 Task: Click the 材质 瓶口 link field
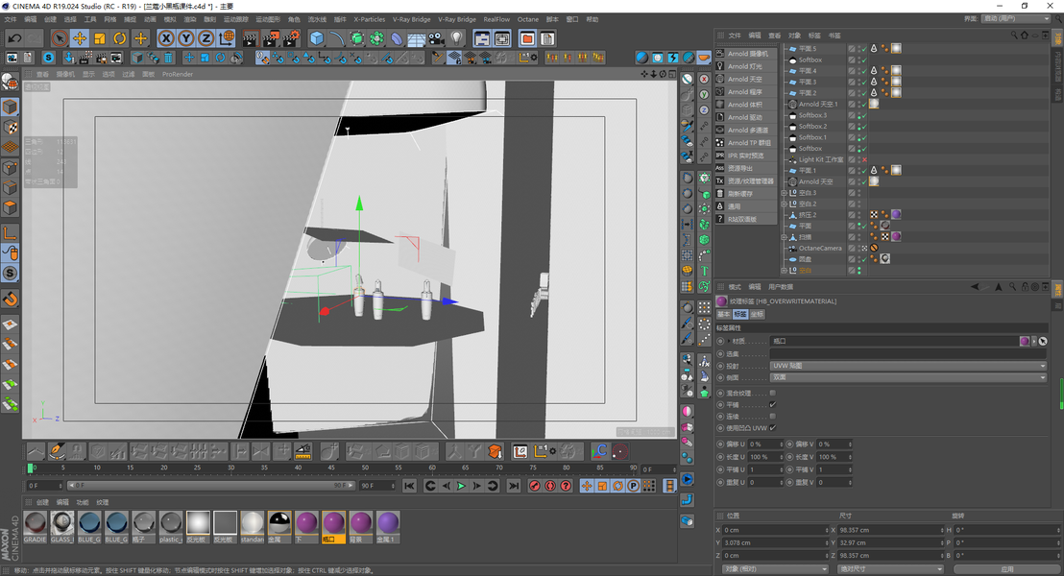coord(894,341)
